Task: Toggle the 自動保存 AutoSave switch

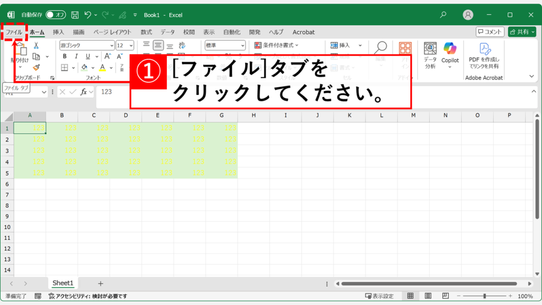Action: click(56, 15)
